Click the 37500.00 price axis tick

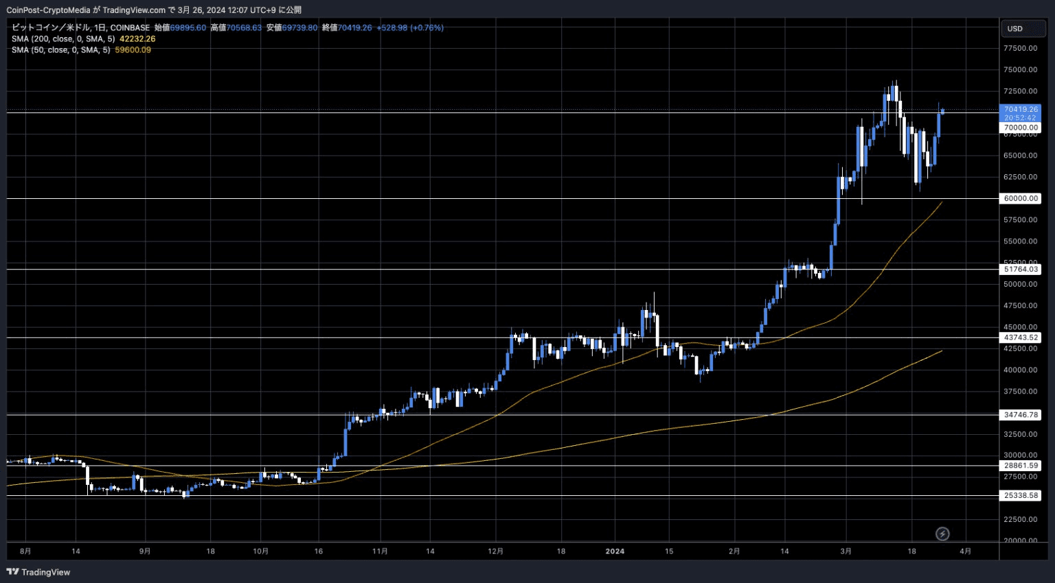[x=1020, y=392]
